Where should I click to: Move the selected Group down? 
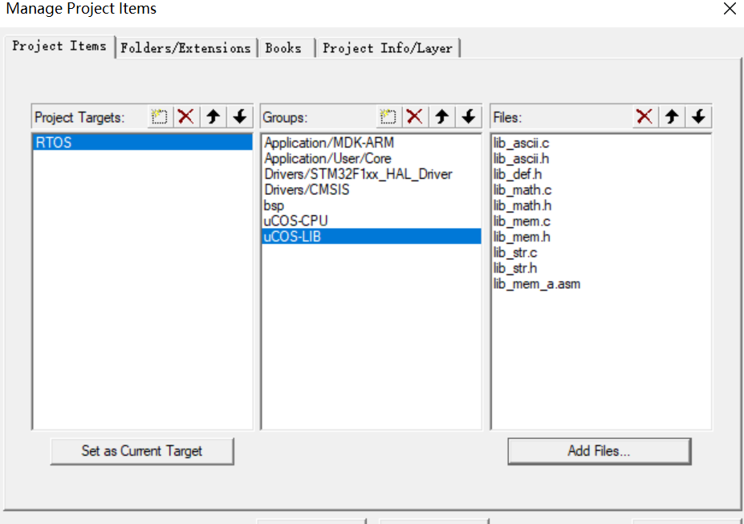(x=469, y=116)
